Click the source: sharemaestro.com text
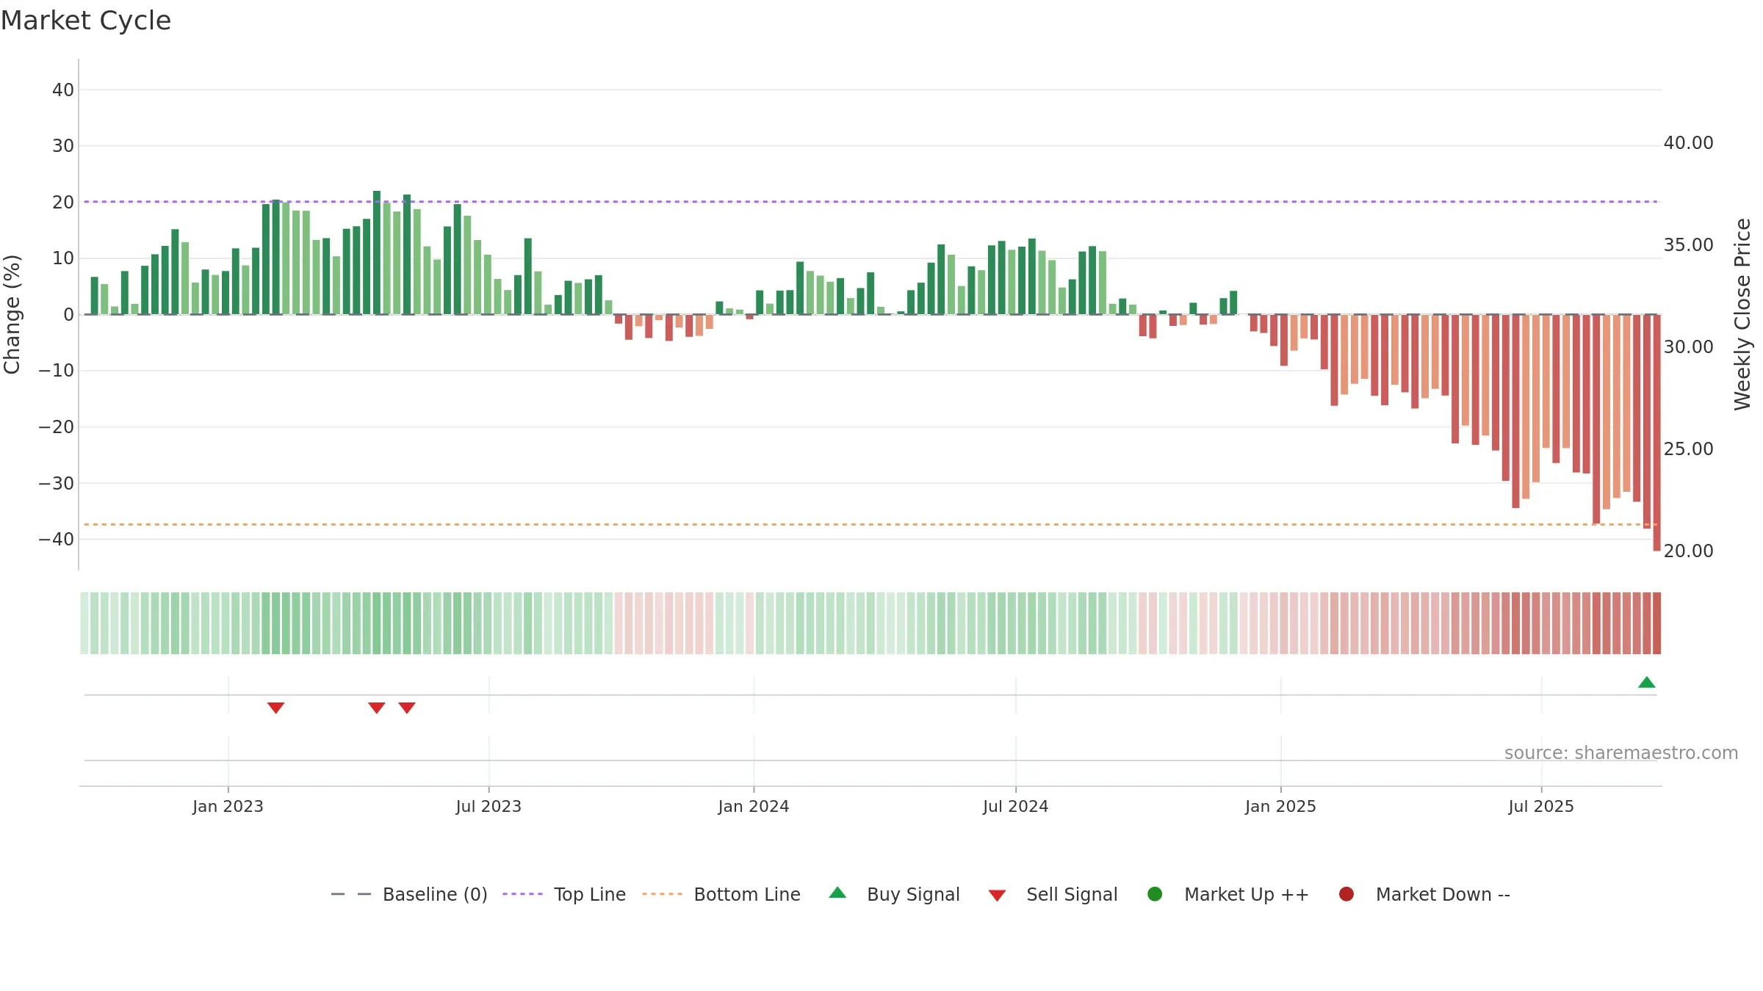The image size is (1763, 991). pyautogui.click(x=1621, y=753)
